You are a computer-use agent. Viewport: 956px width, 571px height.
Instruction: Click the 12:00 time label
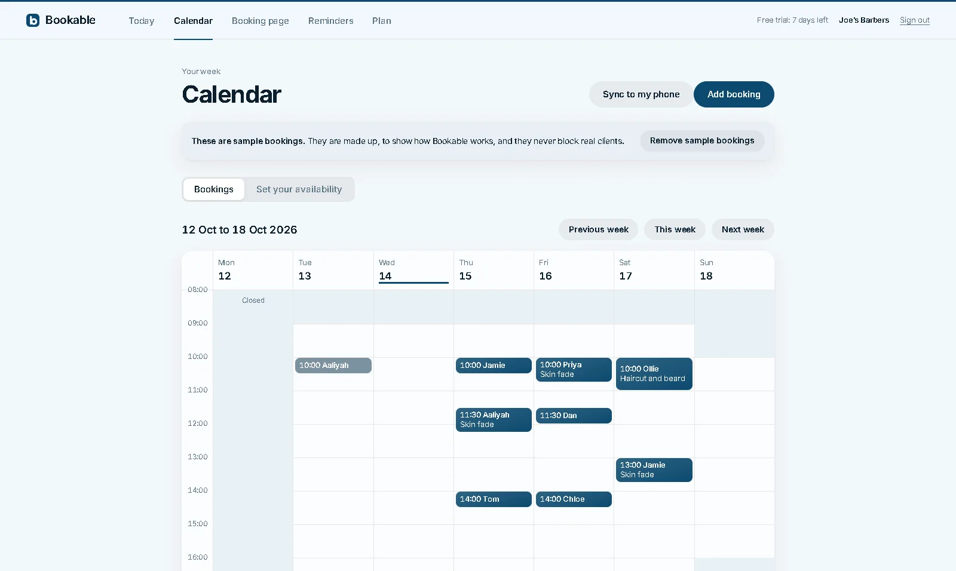coord(198,423)
